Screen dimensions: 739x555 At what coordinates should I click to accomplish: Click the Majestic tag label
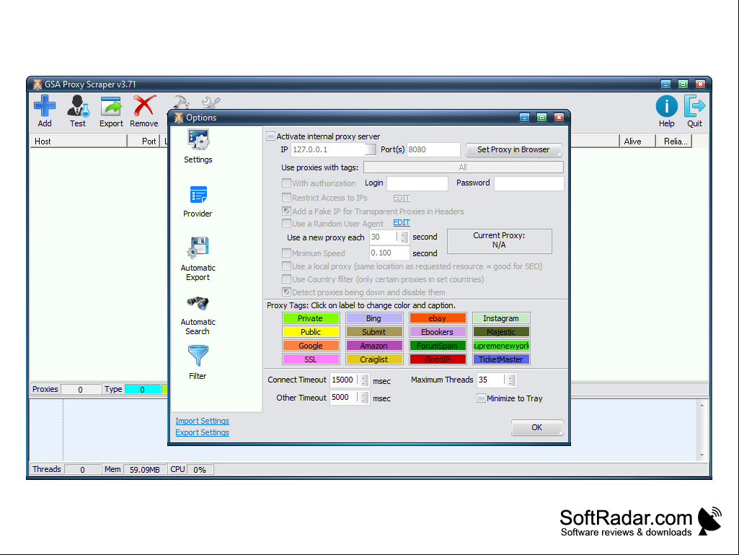(502, 332)
